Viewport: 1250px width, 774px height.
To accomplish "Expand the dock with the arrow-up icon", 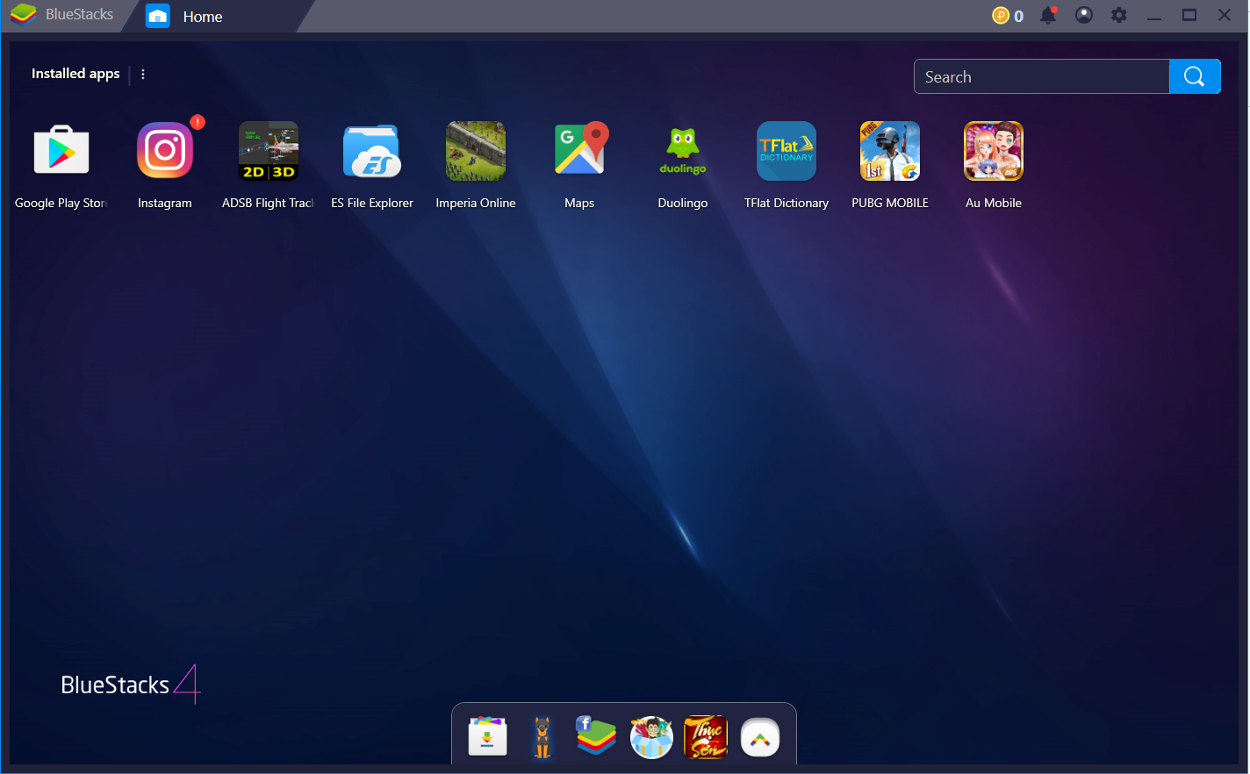I will (760, 737).
